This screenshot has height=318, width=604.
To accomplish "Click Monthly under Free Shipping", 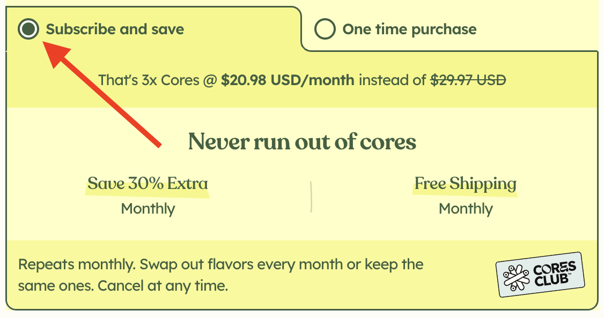I will click(466, 209).
